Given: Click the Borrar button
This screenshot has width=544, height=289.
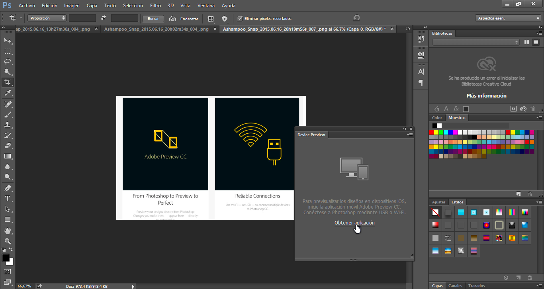Looking at the screenshot, I should [153, 19].
